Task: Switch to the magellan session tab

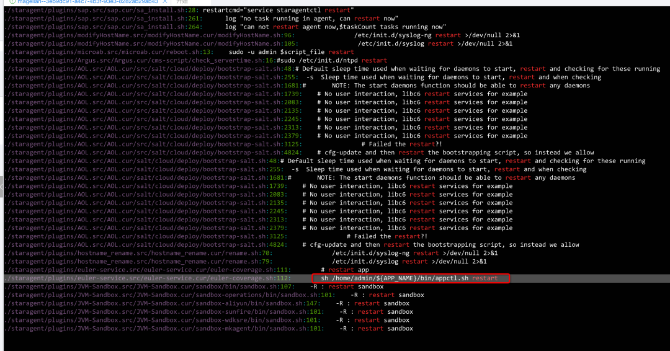Action: click(87, 2)
